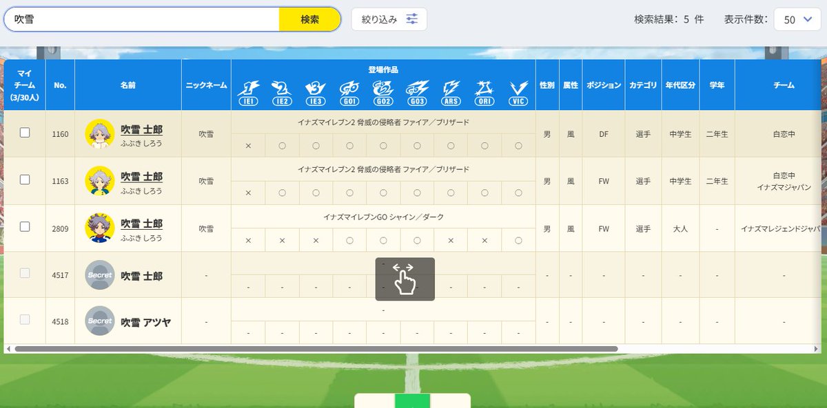Screen dimensions: 827x408
Task: Click the マイチーム (3/30人) header
Action: pyautogui.click(x=25, y=85)
